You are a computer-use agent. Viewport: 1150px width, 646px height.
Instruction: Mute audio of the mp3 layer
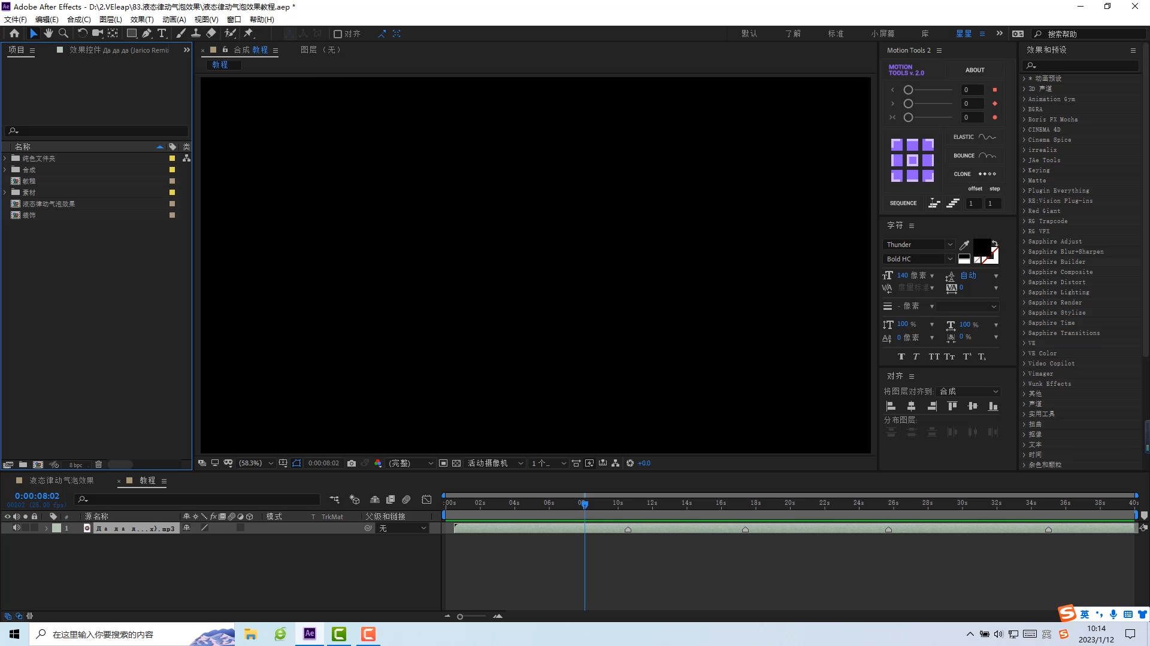(16, 528)
